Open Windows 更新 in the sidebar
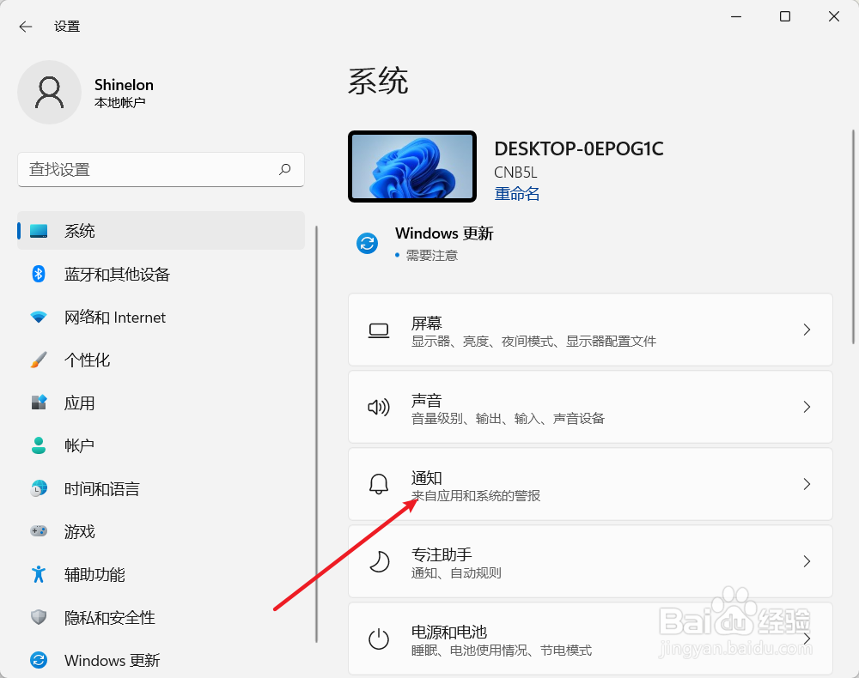This screenshot has width=859, height=678. tap(161, 660)
